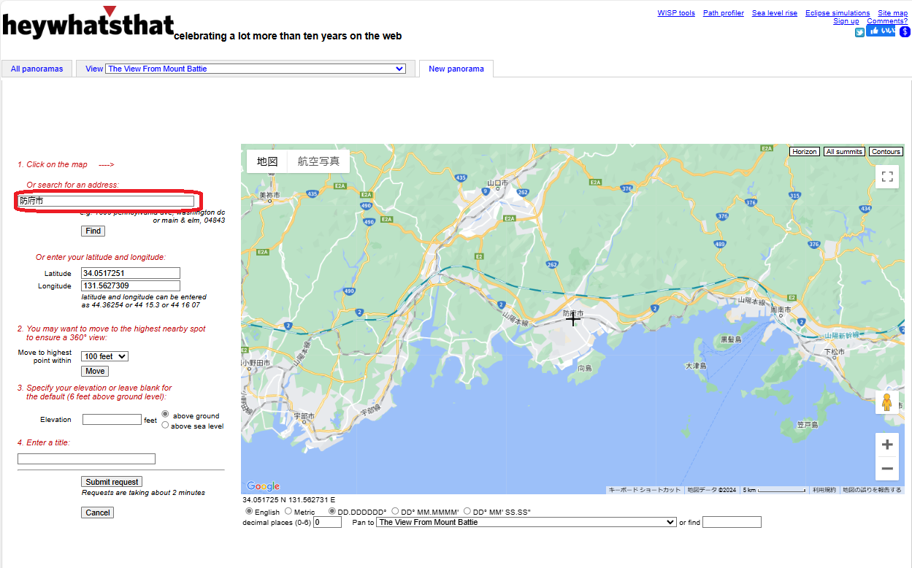Open the Comments? link

[887, 21]
